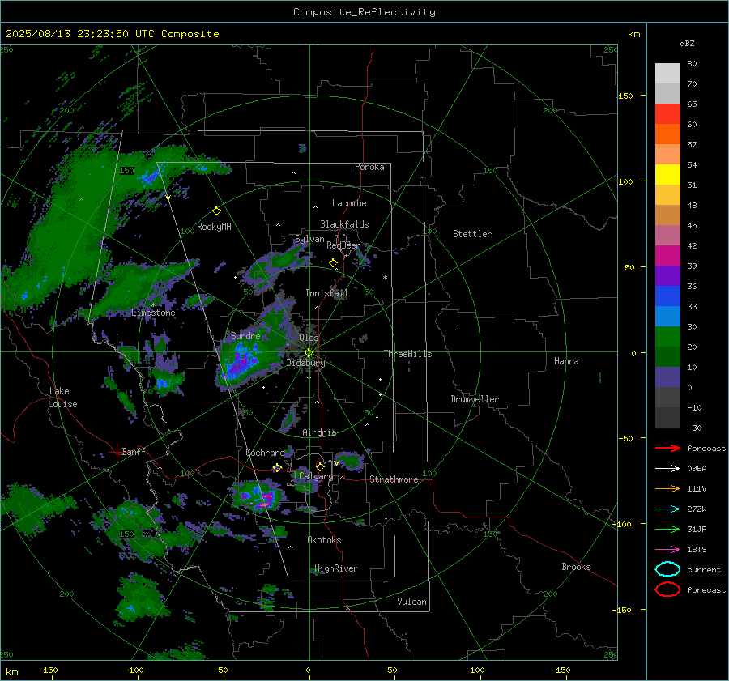Screen dimensions: 729x681
Task: Click the intense storm cell southwest of Sundre
Action: [x=241, y=362]
